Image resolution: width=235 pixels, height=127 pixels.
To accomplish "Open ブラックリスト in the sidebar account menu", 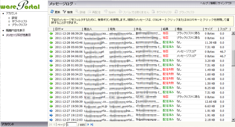I will tap(19, 25).
